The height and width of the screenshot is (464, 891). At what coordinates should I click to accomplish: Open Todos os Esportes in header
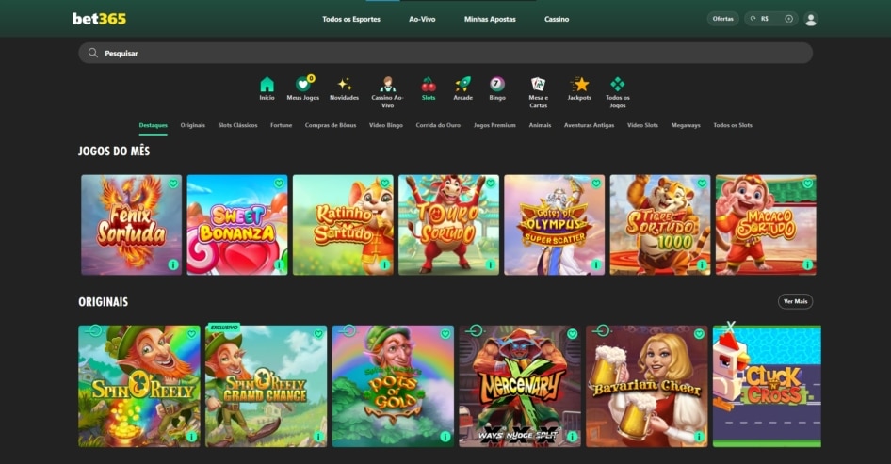(351, 20)
